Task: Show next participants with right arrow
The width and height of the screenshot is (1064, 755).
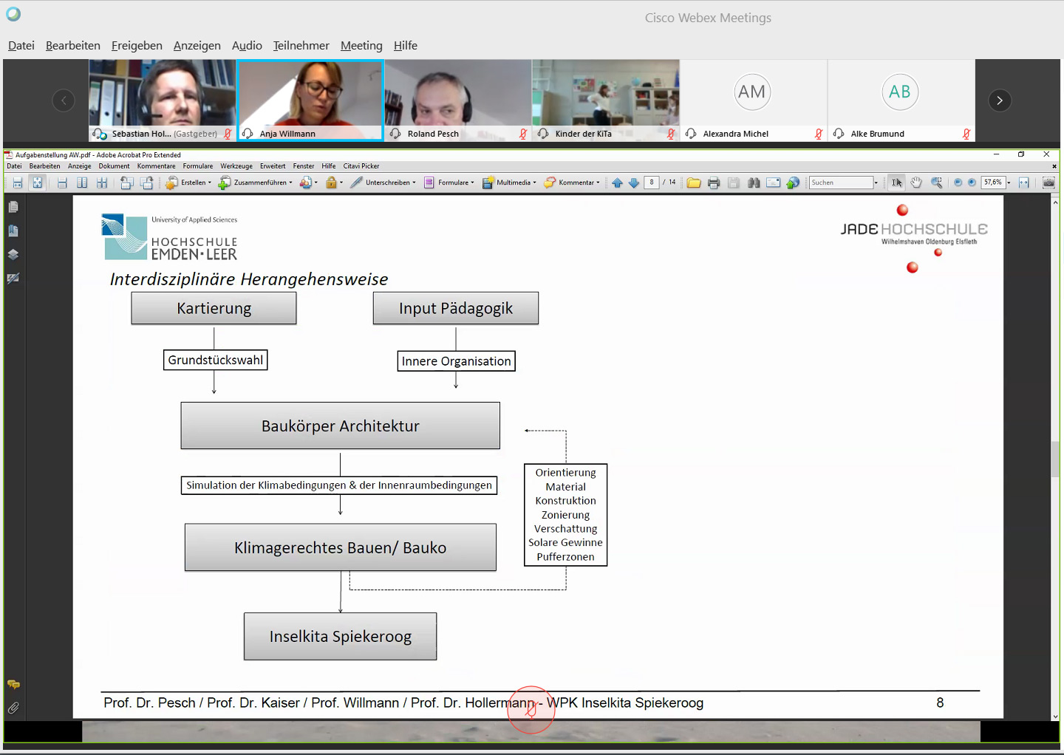Action: click(999, 100)
